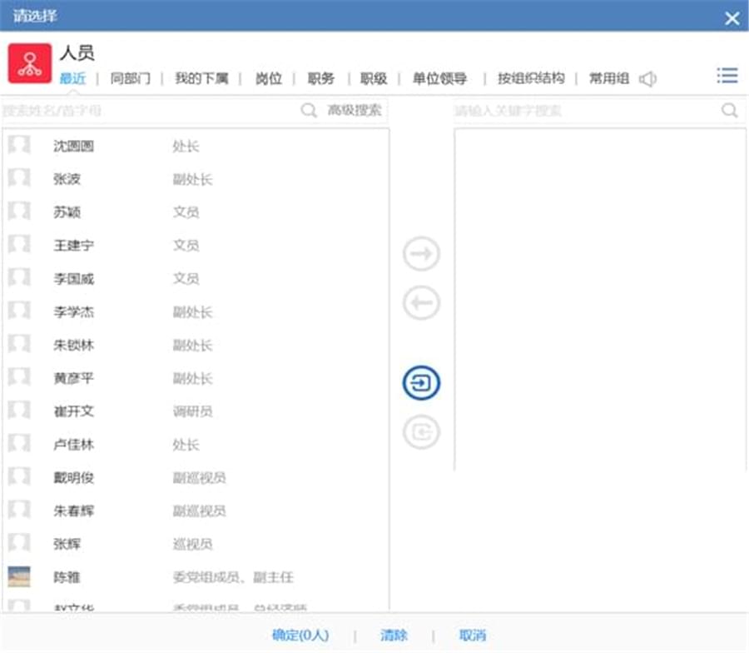Click the left search magnifier icon
Image resolution: width=749 pixels, height=653 pixels.
pos(309,111)
